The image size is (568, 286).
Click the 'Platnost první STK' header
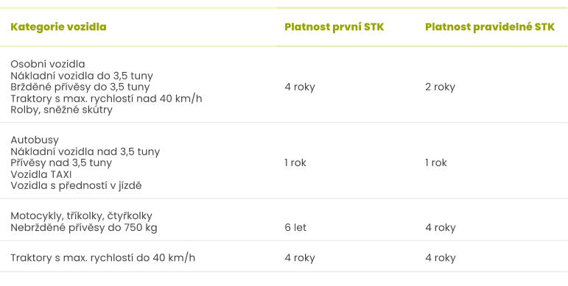[334, 27]
